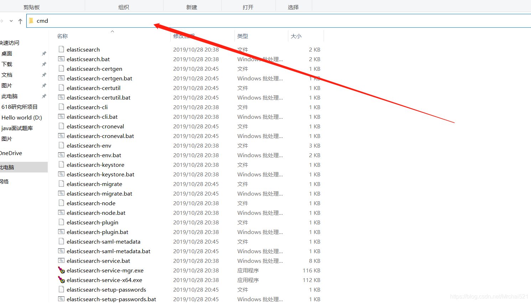Select elasticsearch-certutil.bat file icon
This screenshot has height=303, width=531.
coord(61,97)
